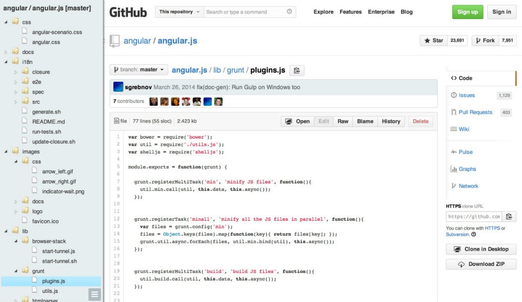522x302 pixels.
Task: Click the file icon next to plugins.js
Action: point(35,280)
